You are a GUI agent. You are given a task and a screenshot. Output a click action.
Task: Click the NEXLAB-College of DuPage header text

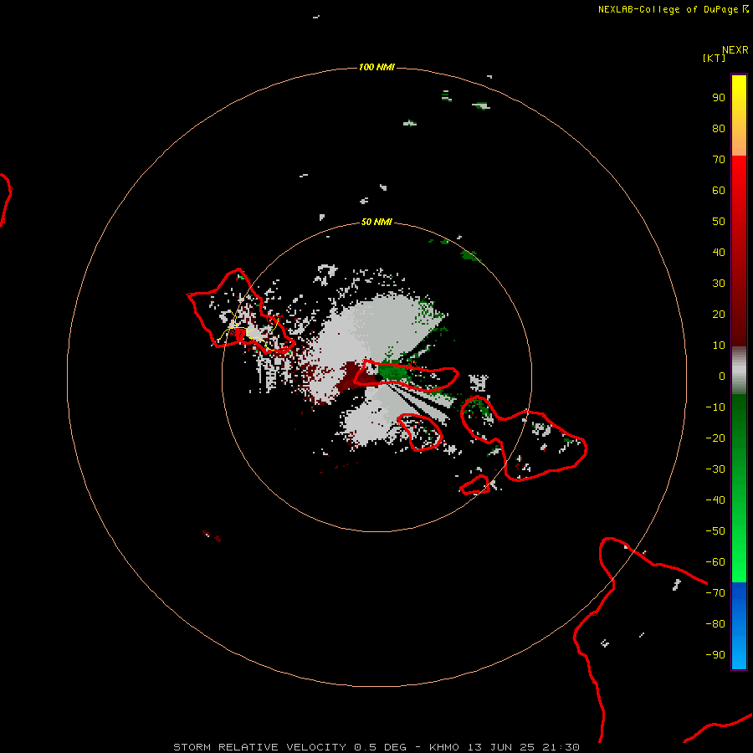(x=668, y=9)
